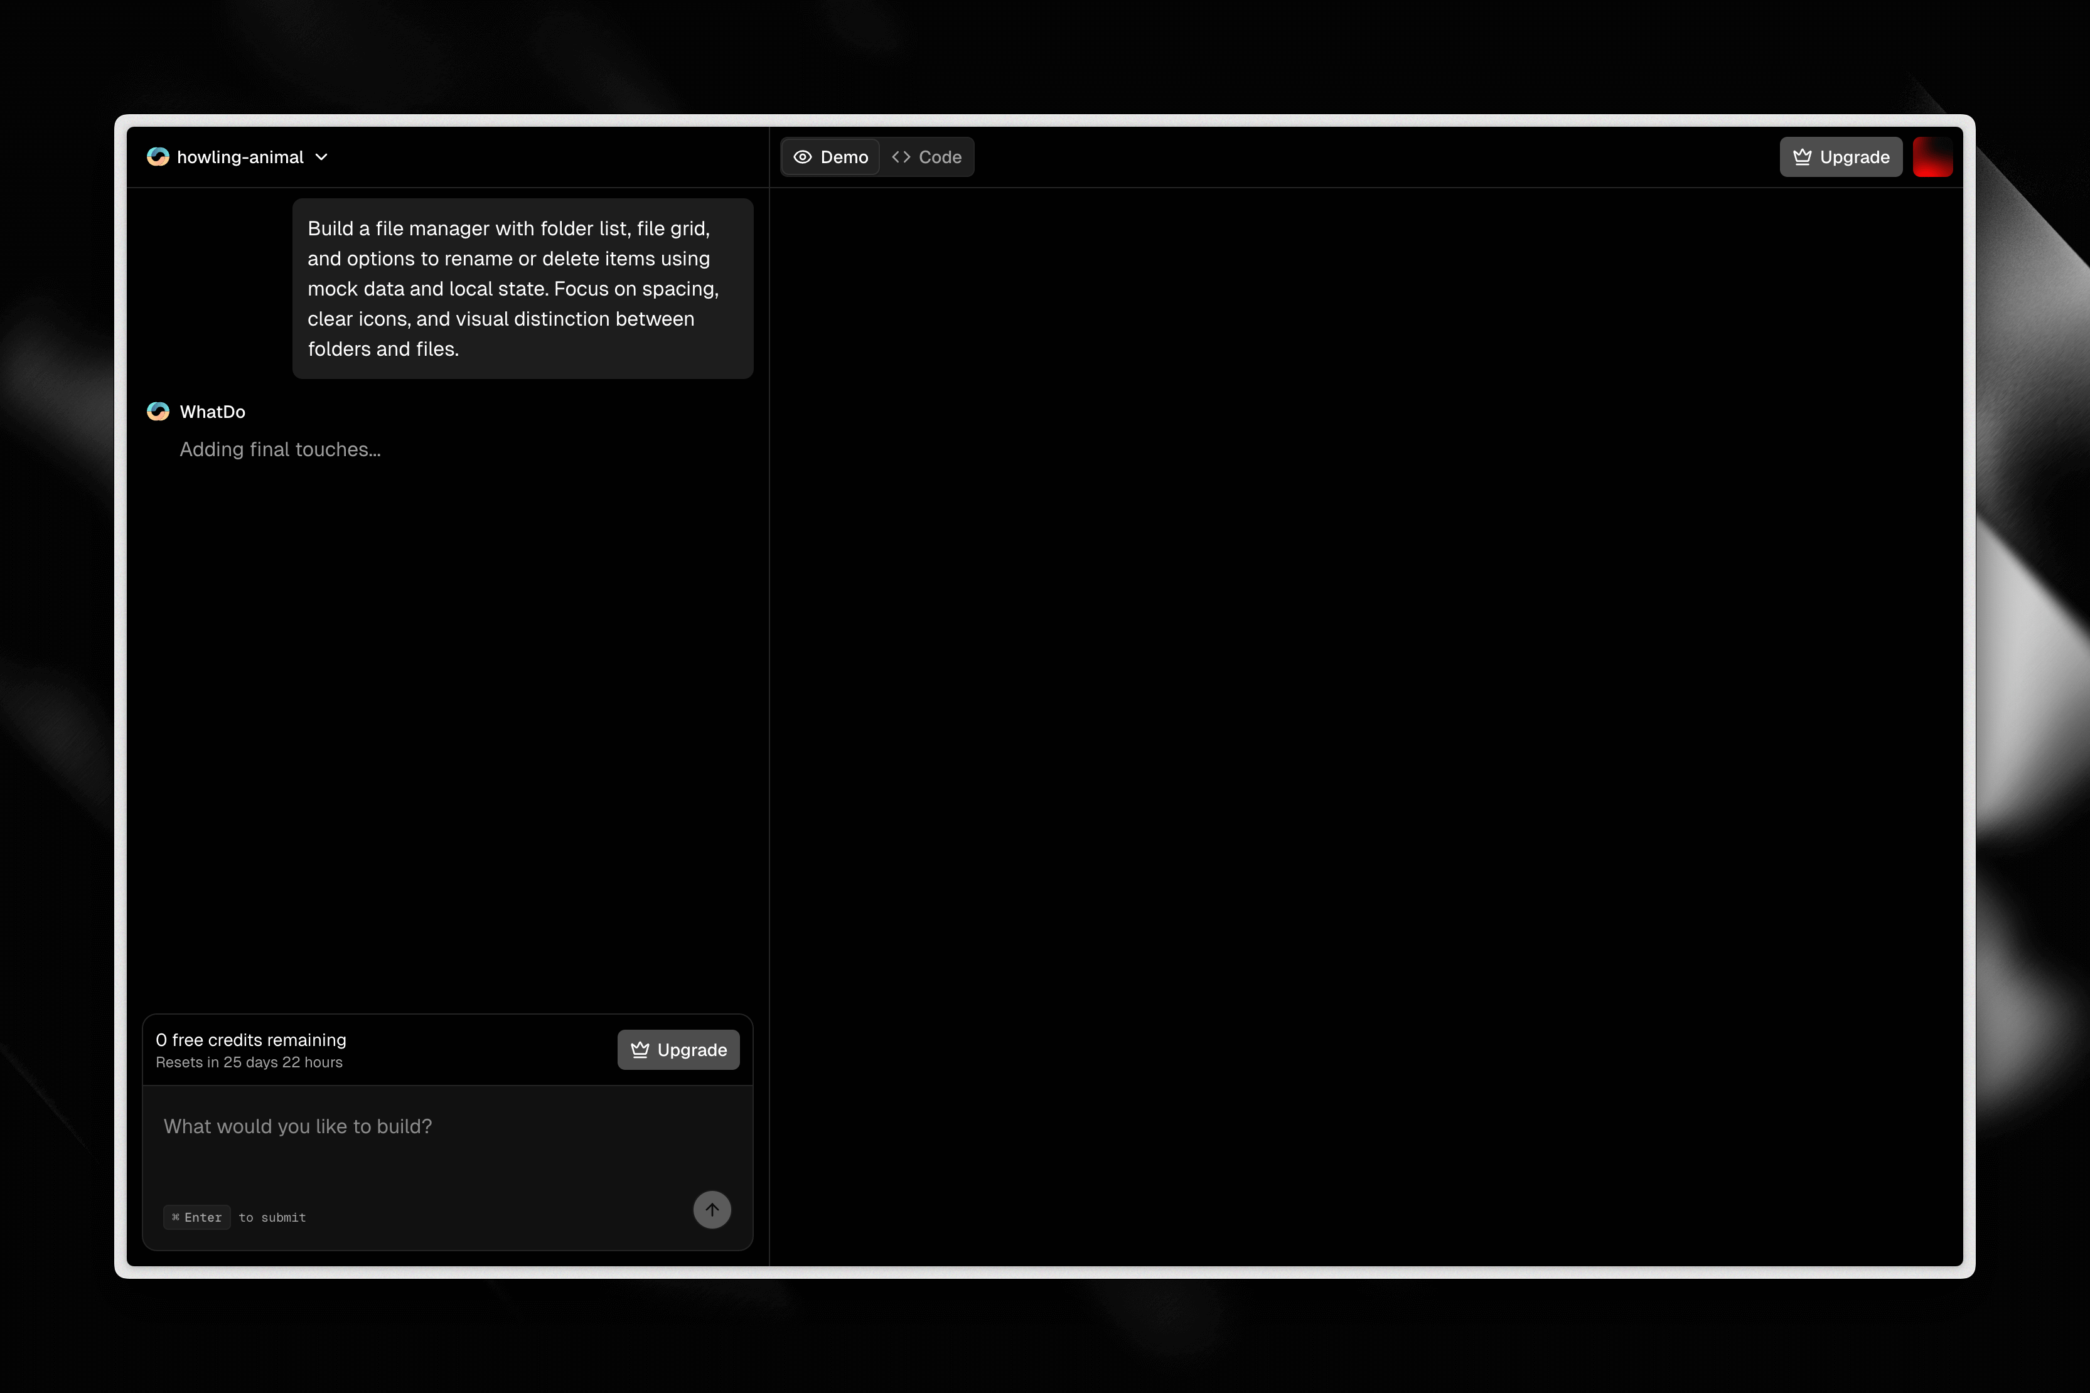
Task: Click 'Resets in 25 days 22 hours' text
Action: 249,1062
